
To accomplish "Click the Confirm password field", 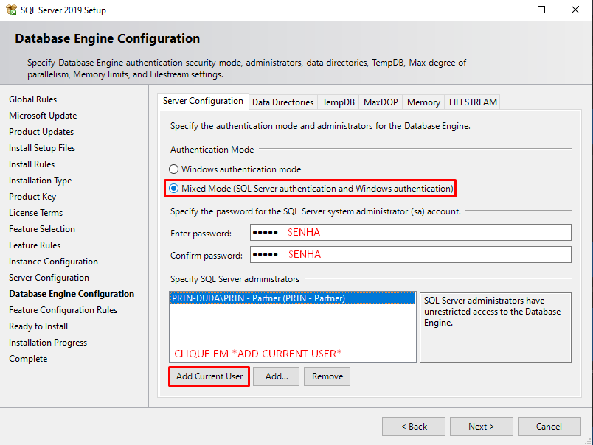I will click(411, 255).
